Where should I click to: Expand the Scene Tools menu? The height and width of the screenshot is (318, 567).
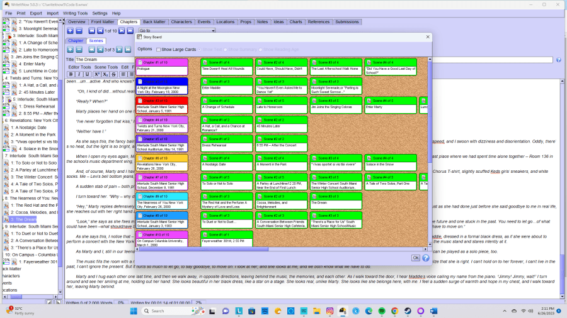(x=106, y=67)
